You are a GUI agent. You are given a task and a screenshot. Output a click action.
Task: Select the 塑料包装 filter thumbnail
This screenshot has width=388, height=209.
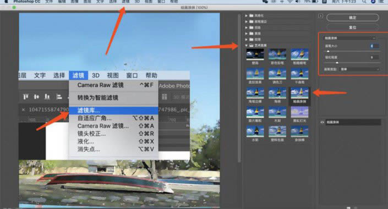coord(277,131)
